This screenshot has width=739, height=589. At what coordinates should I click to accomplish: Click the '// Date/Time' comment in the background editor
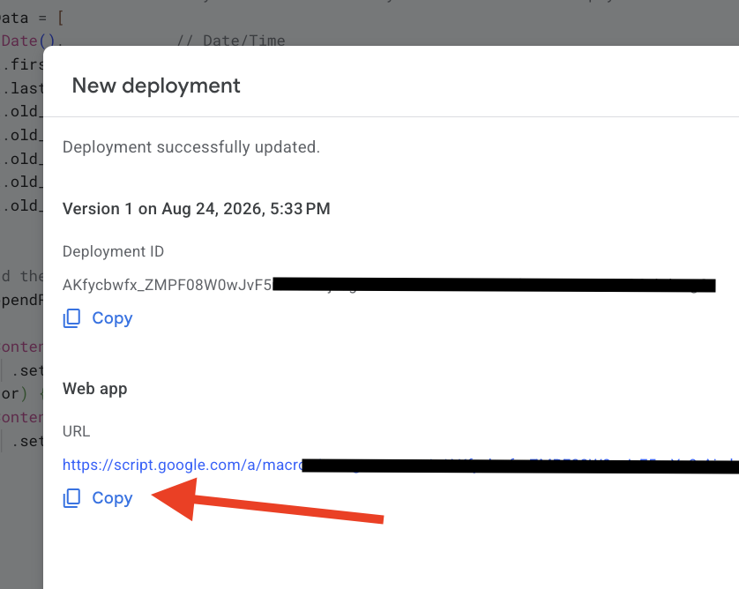click(x=231, y=41)
